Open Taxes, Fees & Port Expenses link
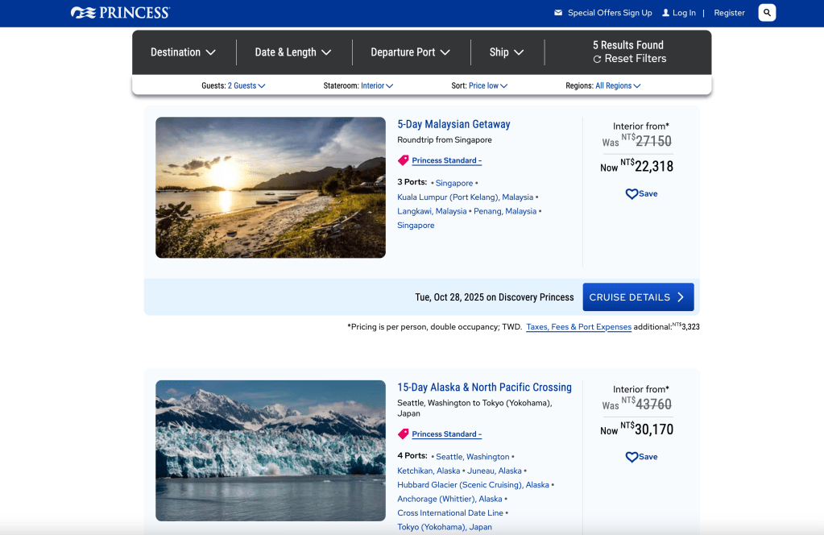 [x=578, y=327]
